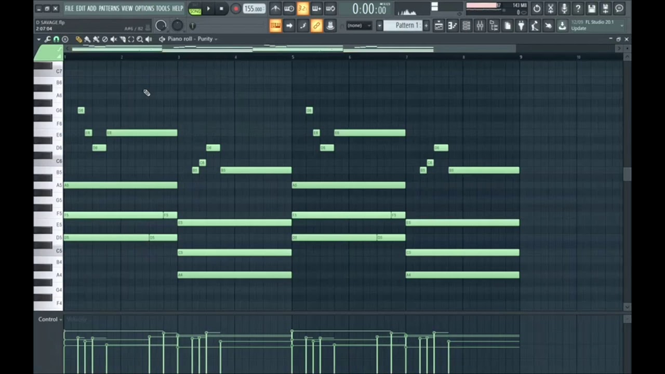Viewport: 665px width, 374px height.
Task: Open the Control event lane dropdown
Action: pyautogui.click(x=50, y=319)
